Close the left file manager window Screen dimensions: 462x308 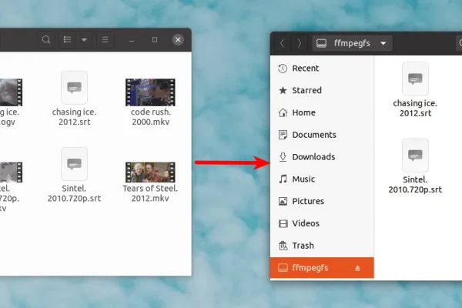[178, 40]
